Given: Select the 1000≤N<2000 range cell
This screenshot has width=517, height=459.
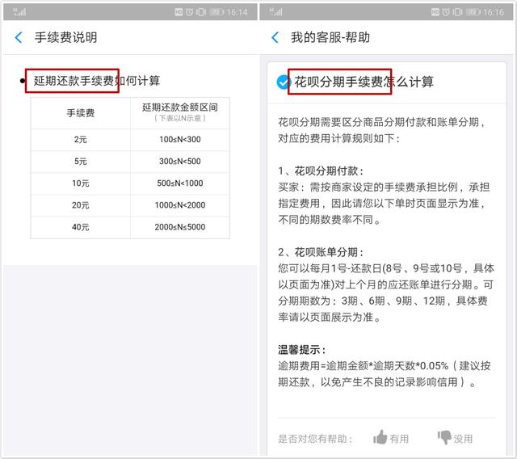Looking at the screenshot, I should coord(180,205).
